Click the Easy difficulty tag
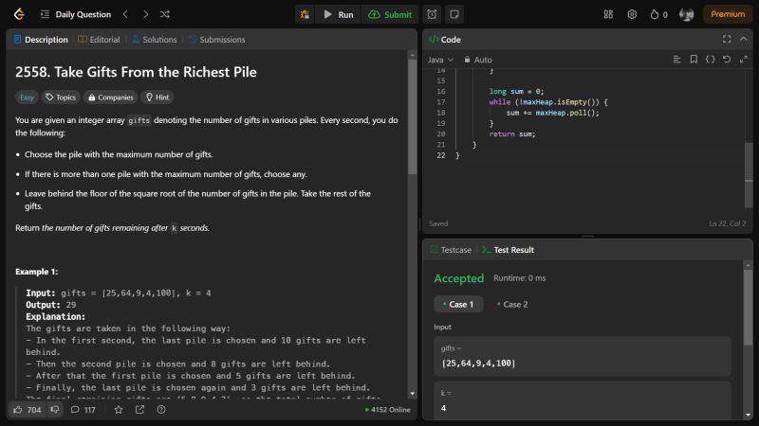Image resolution: width=759 pixels, height=426 pixels. point(27,98)
